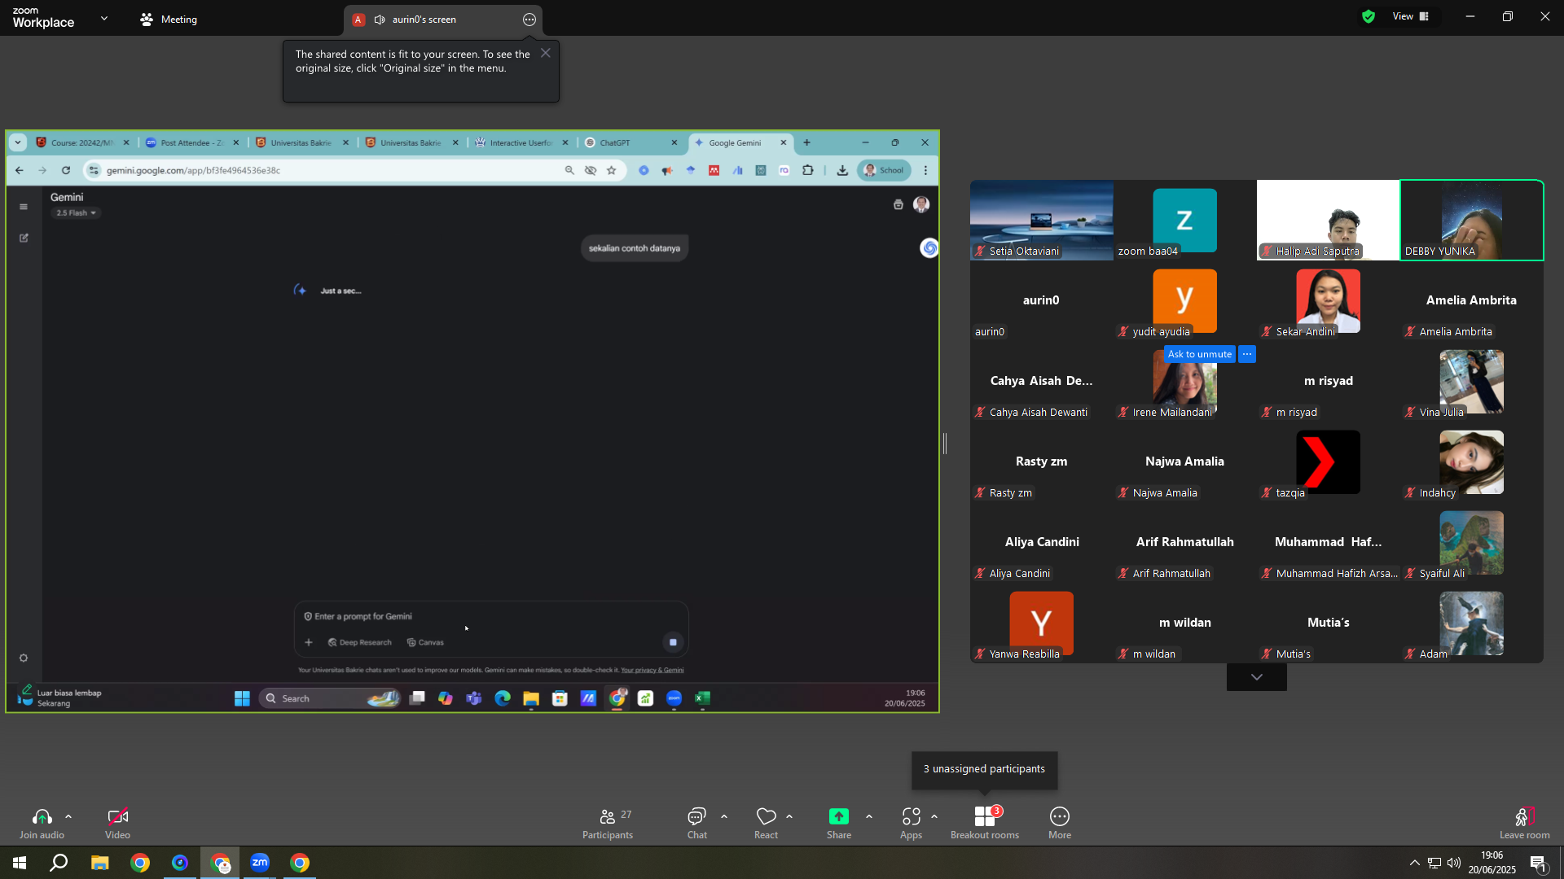Expand the Share options arrow
Image resolution: width=1564 pixels, height=879 pixels.
point(869,816)
